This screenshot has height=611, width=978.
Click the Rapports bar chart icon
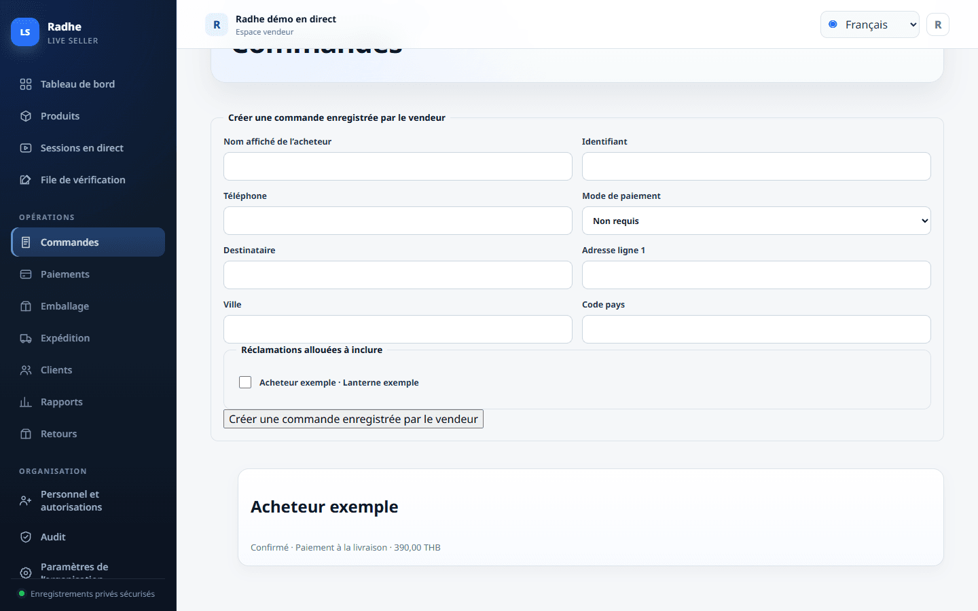(x=26, y=402)
